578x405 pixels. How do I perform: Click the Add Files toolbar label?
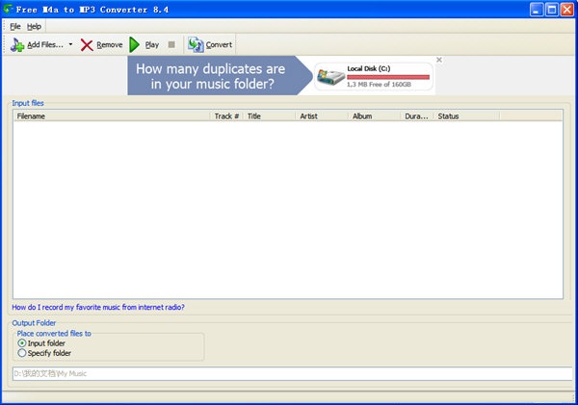(x=45, y=45)
